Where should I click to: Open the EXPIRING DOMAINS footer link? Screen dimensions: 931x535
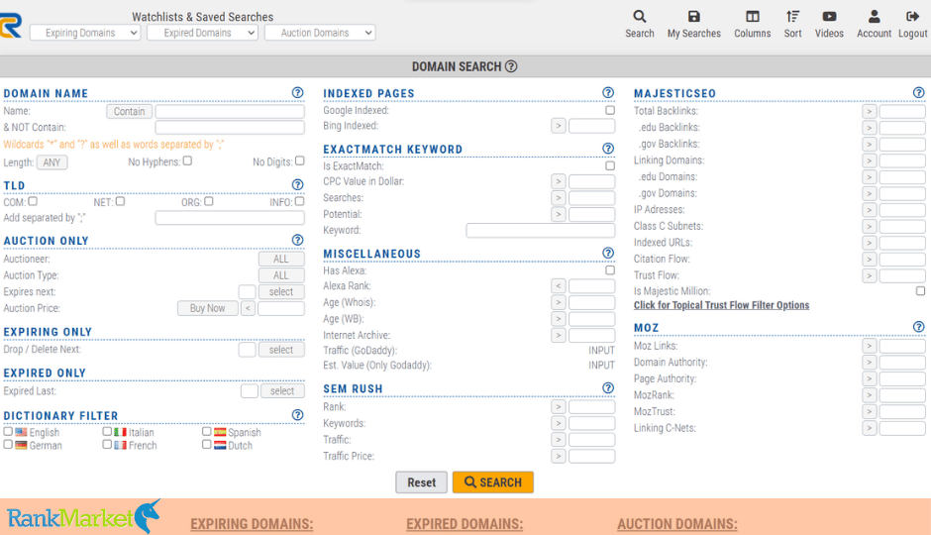pos(252,524)
